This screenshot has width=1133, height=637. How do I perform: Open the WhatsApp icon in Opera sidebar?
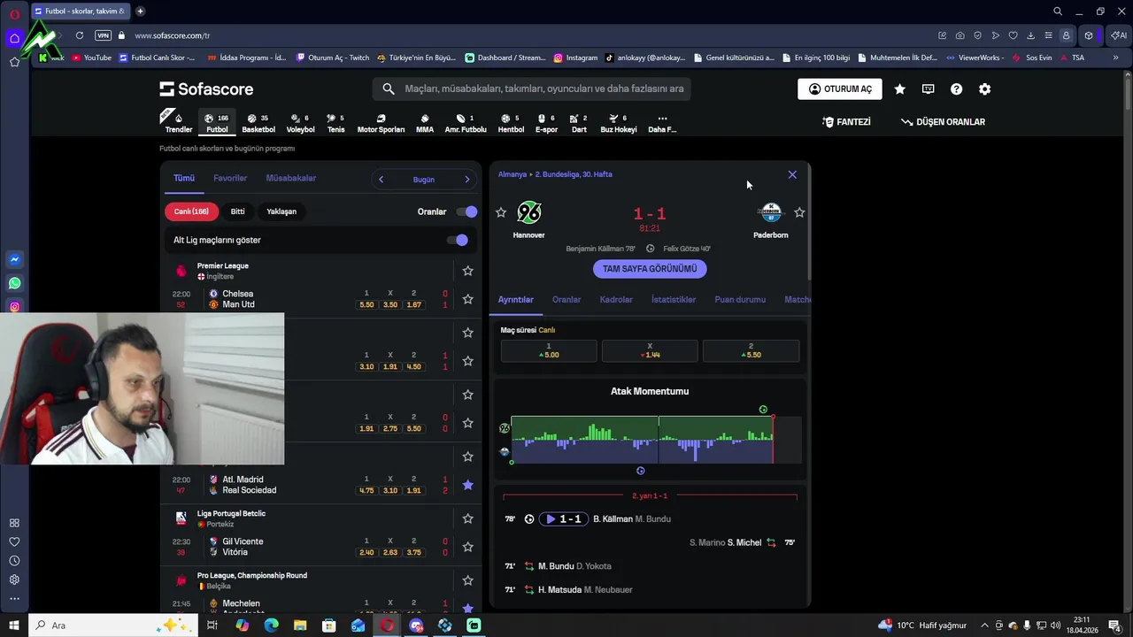click(14, 283)
